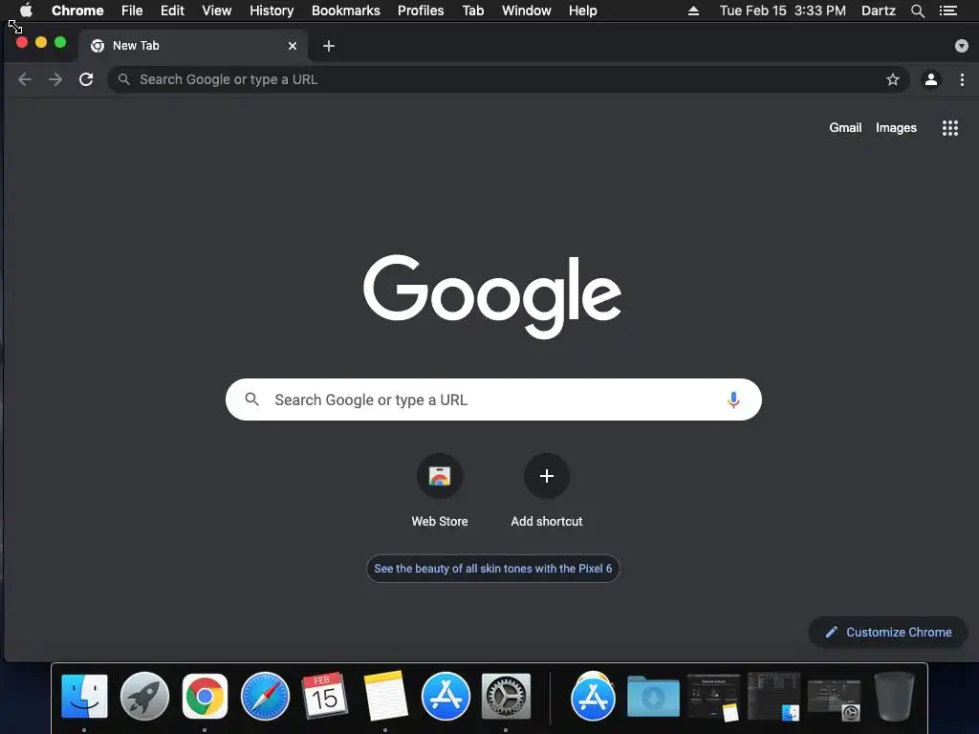Open the profile avatar menu

point(931,79)
